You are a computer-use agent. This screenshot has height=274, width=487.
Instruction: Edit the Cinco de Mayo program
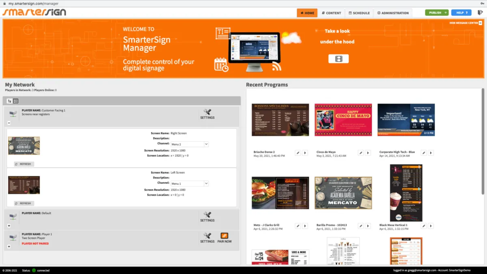(x=361, y=153)
